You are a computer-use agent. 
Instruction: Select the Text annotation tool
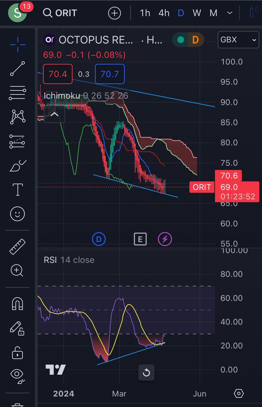point(17,190)
